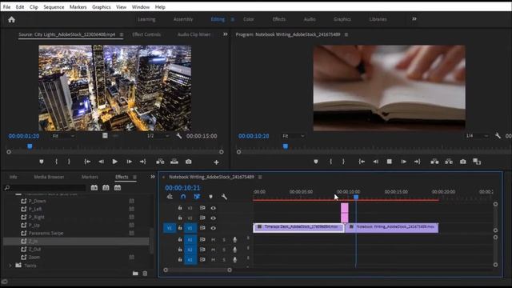Switch to the Media Browser tab
512x288 pixels.
[49, 177]
